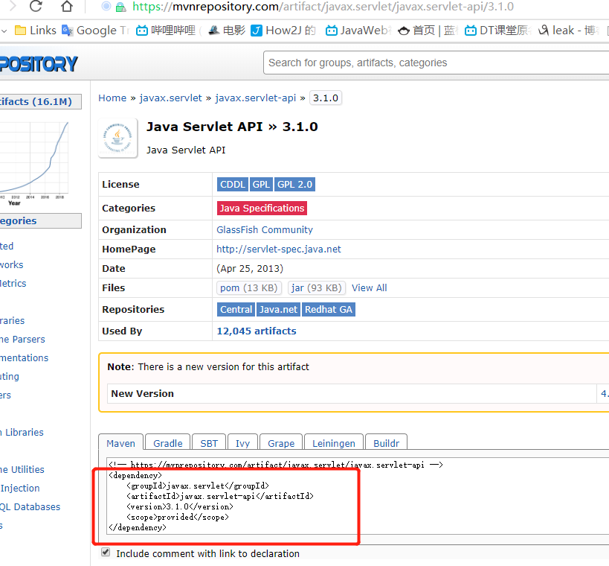Open the Libraries sidebar category link
The image size is (609, 566).
point(22,432)
